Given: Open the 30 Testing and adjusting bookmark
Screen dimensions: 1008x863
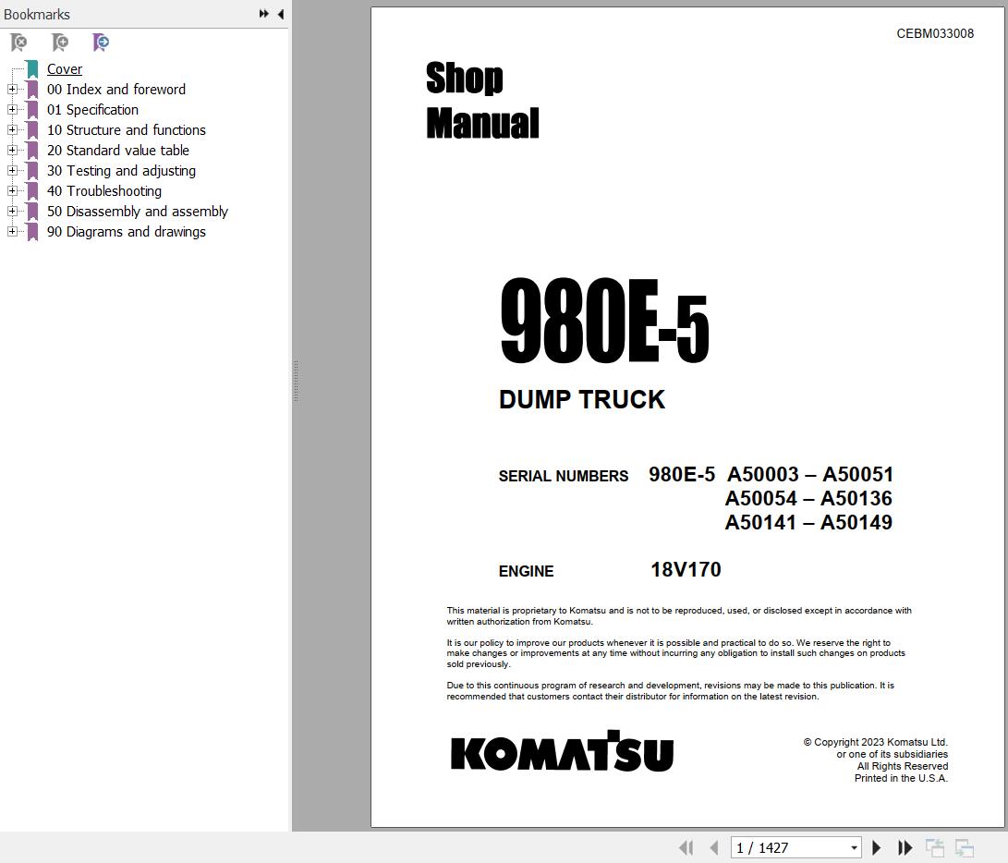Looking at the screenshot, I should (122, 171).
